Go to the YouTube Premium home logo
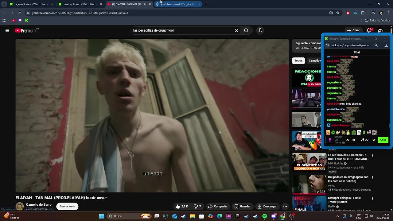Viewport: 393px width, 221px height. pos(26,30)
